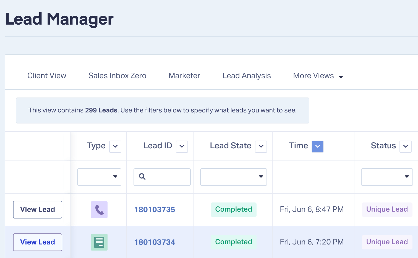Screen dimensions: 418x258
Task: Open lead ID link 180103735
Action: pyautogui.click(x=155, y=210)
